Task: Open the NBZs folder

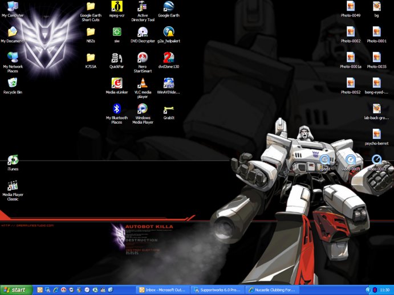Action: pyautogui.click(x=91, y=32)
